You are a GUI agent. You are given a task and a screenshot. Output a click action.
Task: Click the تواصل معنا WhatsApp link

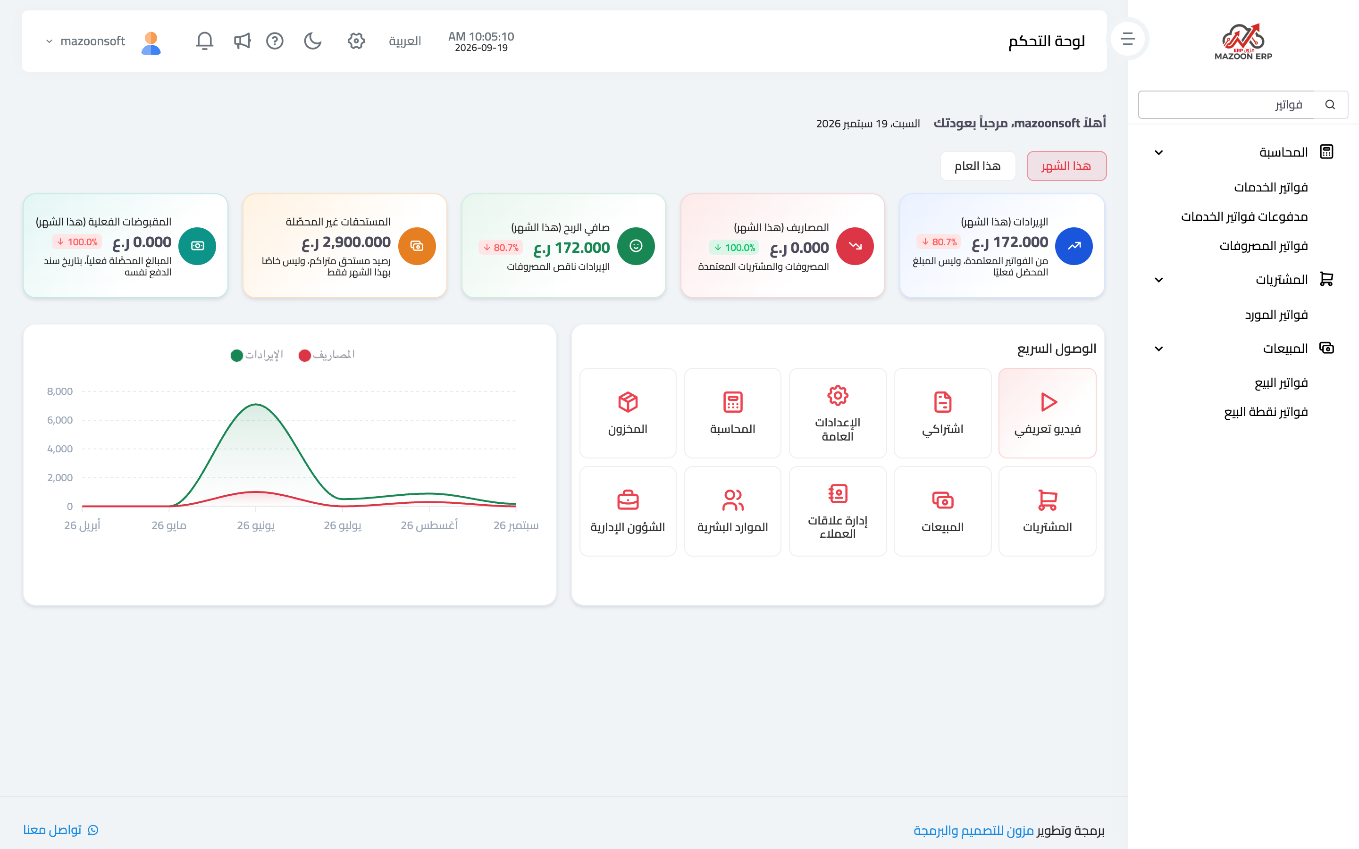pyautogui.click(x=61, y=829)
